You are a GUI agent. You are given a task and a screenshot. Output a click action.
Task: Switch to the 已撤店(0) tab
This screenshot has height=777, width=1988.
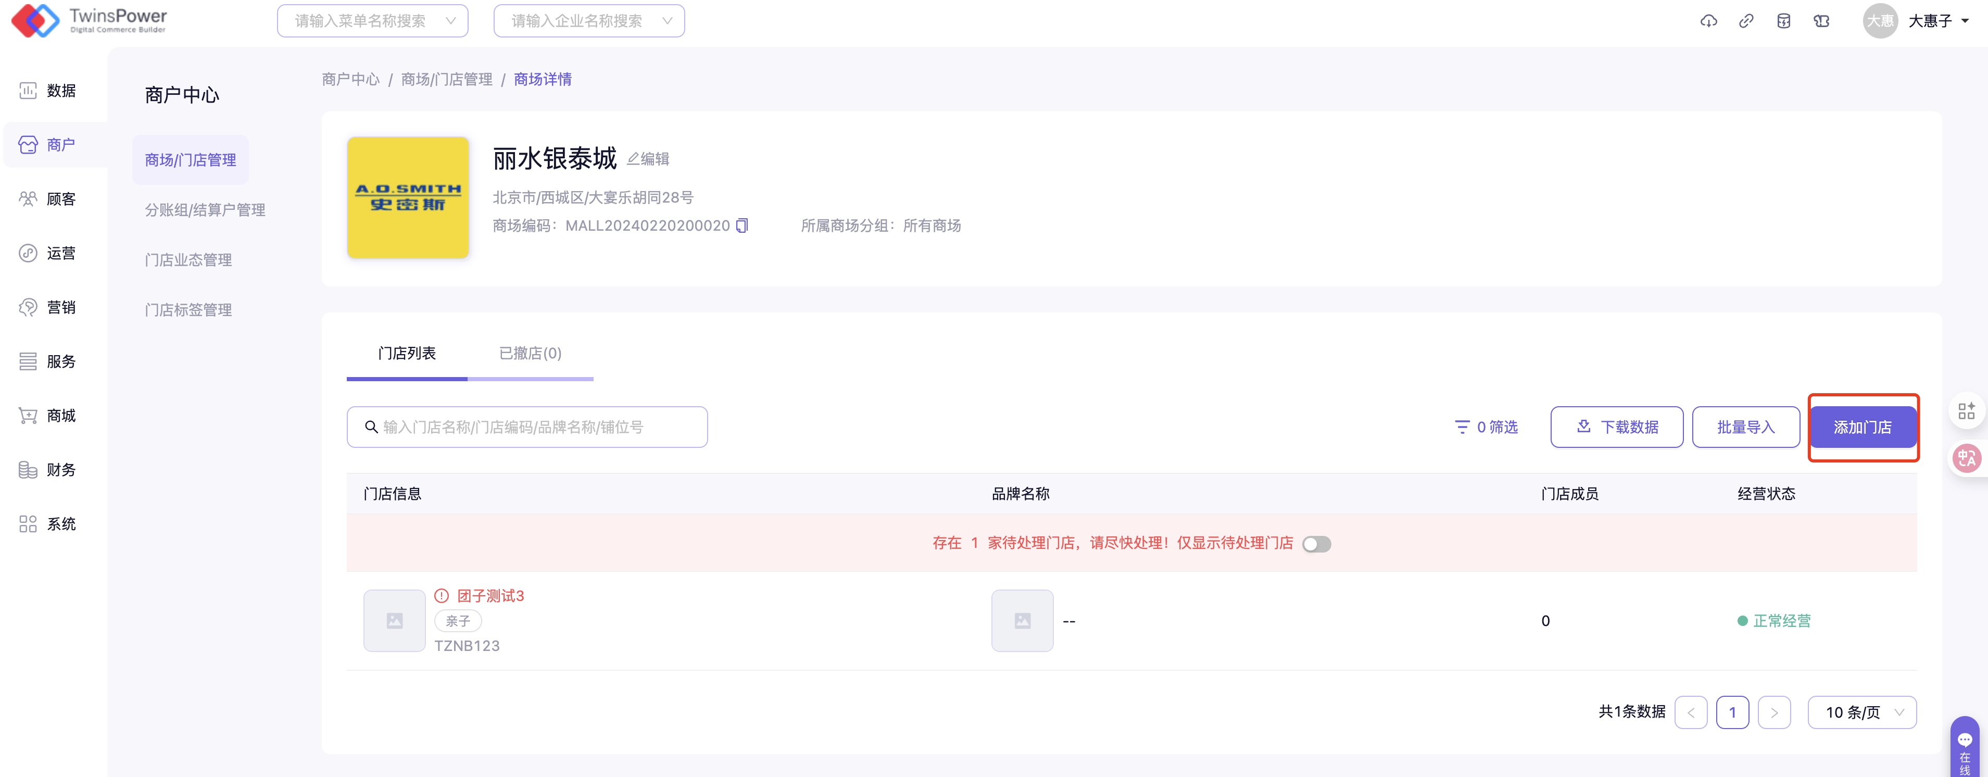[530, 354]
